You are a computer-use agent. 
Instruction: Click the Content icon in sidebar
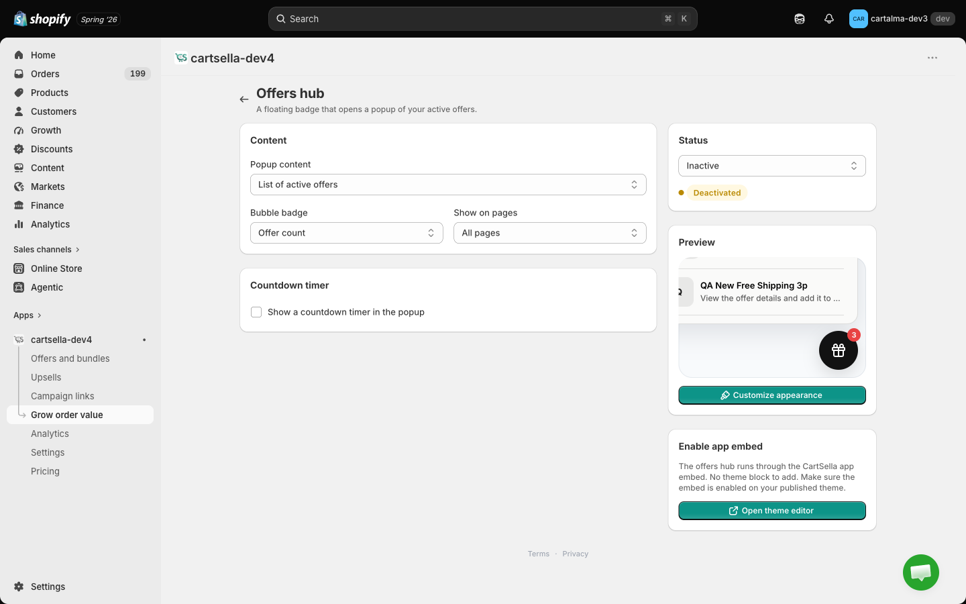(19, 168)
